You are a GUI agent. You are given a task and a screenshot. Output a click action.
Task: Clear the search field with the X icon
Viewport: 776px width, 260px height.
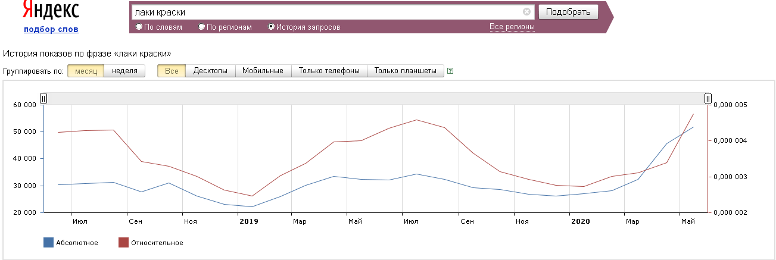click(526, 12)
